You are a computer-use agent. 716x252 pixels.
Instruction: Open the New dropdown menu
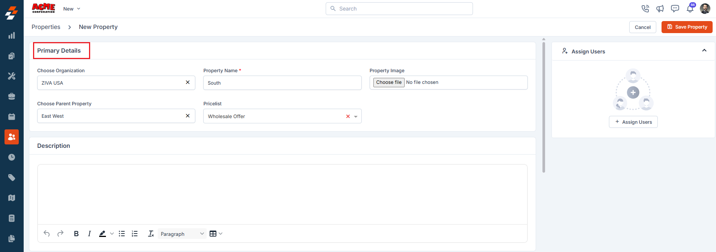72,9
